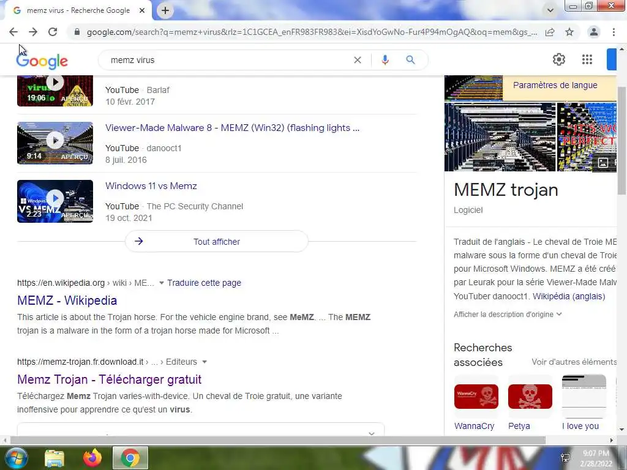Play the Viewer-Made Malware 8 video thumbnail
This screenshot has height=470, width=627.
pos(54,143)
